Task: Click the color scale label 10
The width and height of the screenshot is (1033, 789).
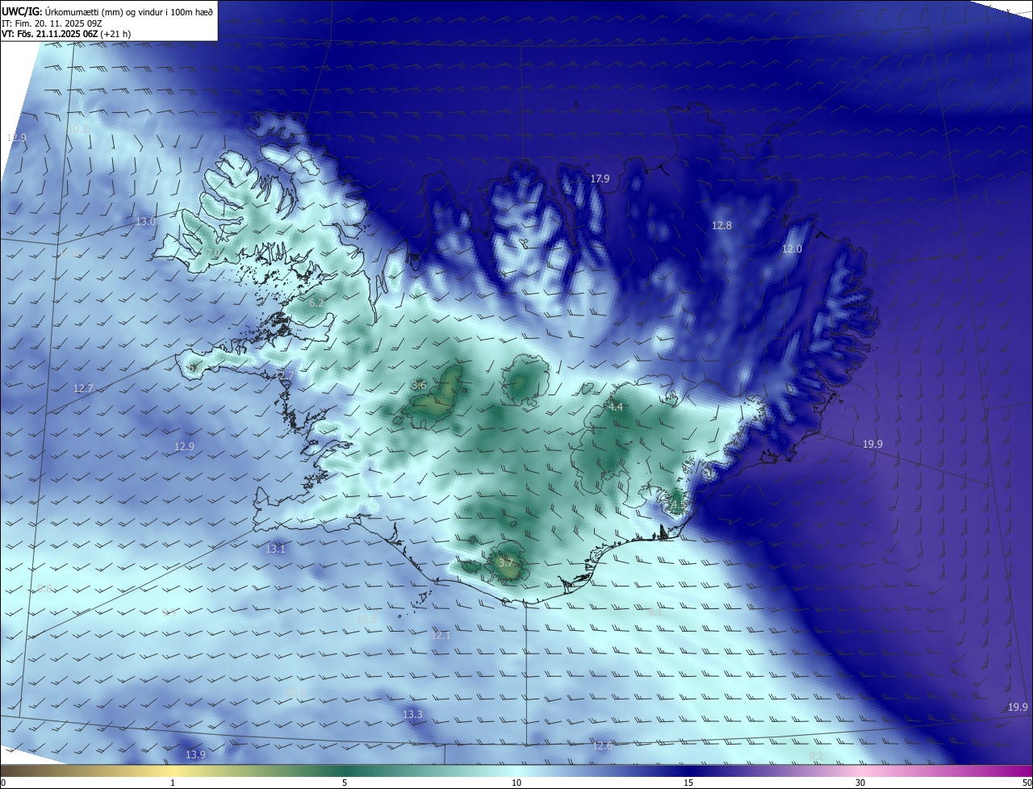Action: (x=516, y=783)
